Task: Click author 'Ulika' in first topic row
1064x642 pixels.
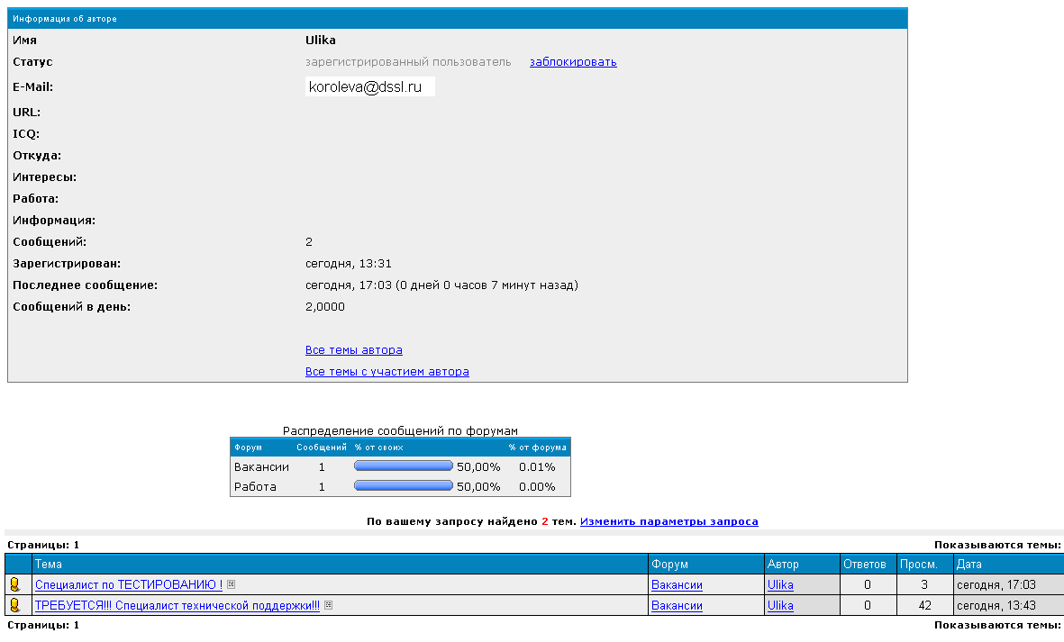Action: (x=780, y=585)
